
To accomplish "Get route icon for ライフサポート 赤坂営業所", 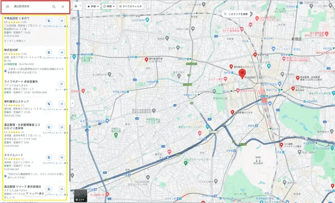I will pos(62,84).
